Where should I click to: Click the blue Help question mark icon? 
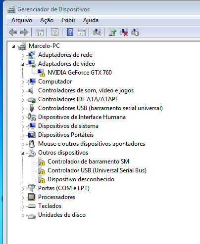pos(70,32)
